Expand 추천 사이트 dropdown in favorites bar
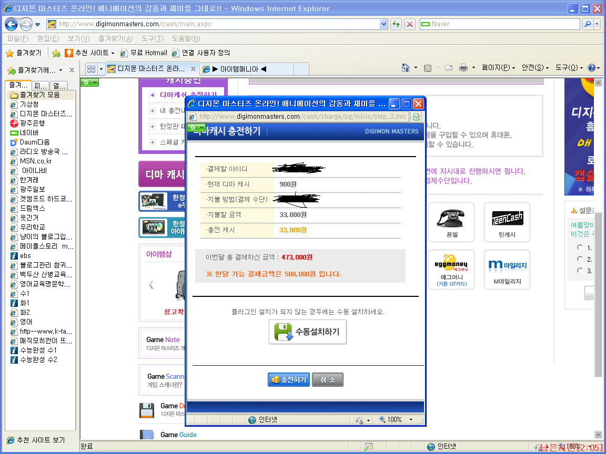606x454 pixels. 113,53
